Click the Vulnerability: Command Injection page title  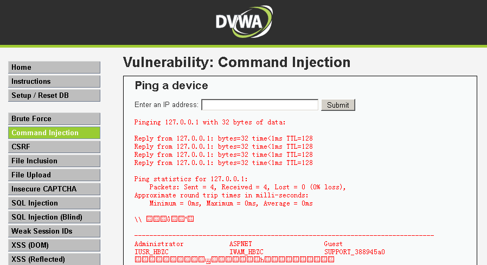click(236, 62)
